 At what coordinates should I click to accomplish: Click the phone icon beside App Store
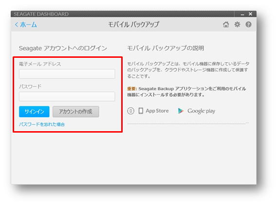pos(141,111)
